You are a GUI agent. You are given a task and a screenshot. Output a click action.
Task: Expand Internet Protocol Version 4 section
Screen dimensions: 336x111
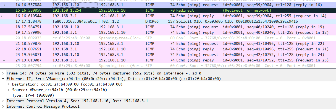coord(3,101)
